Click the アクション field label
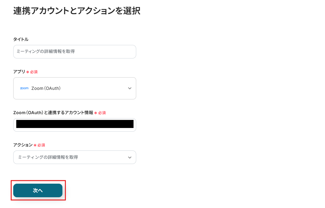Viewport: 325px width, 208px height. (x=23, y=145)
